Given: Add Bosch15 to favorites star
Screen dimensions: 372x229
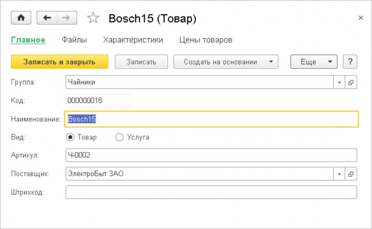Looking at the screenshot, I should click(93, 18).
